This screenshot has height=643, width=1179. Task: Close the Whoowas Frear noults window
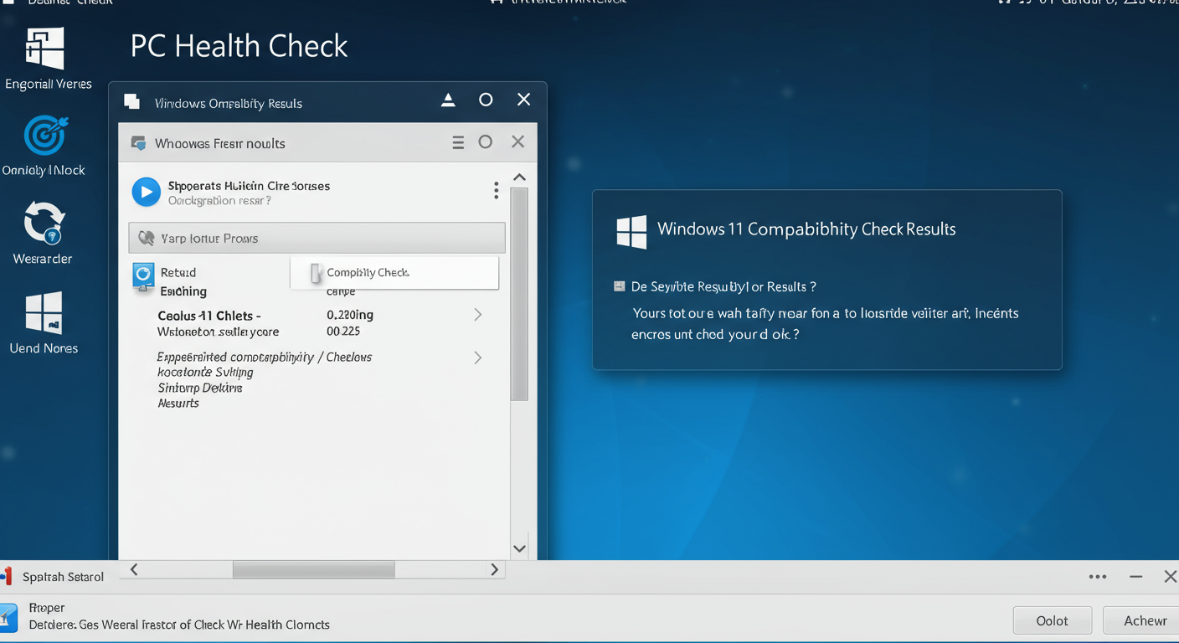click(518, 142)
